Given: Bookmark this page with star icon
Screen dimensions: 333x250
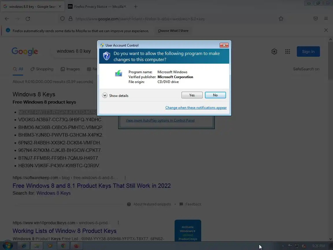Looking at the screenshot, I should [x=281, y=19].
